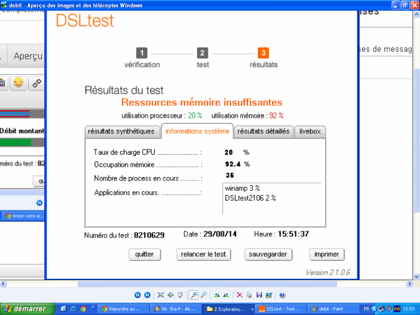Save a copy with the floppy disk icon
The image size is (420, 315).
pos(259,295)
